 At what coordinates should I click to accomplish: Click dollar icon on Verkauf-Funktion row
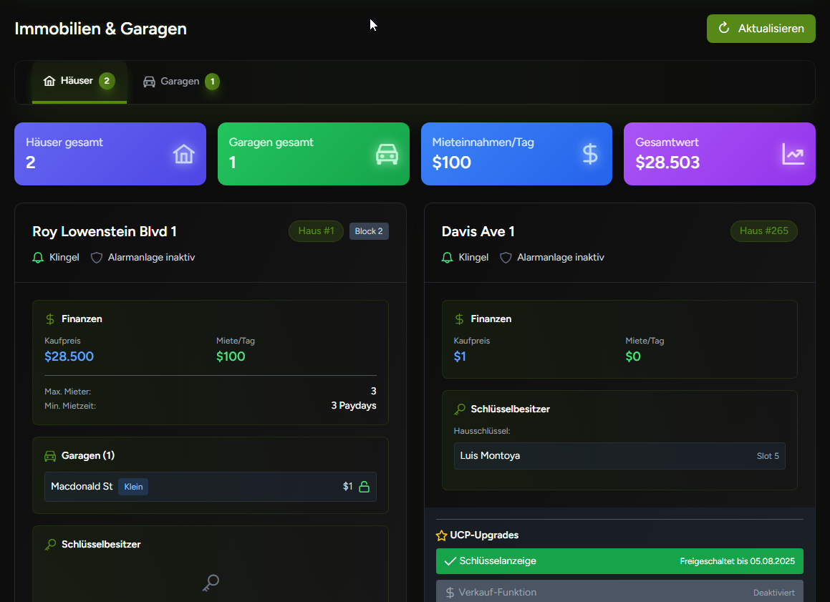pos(450,593)
